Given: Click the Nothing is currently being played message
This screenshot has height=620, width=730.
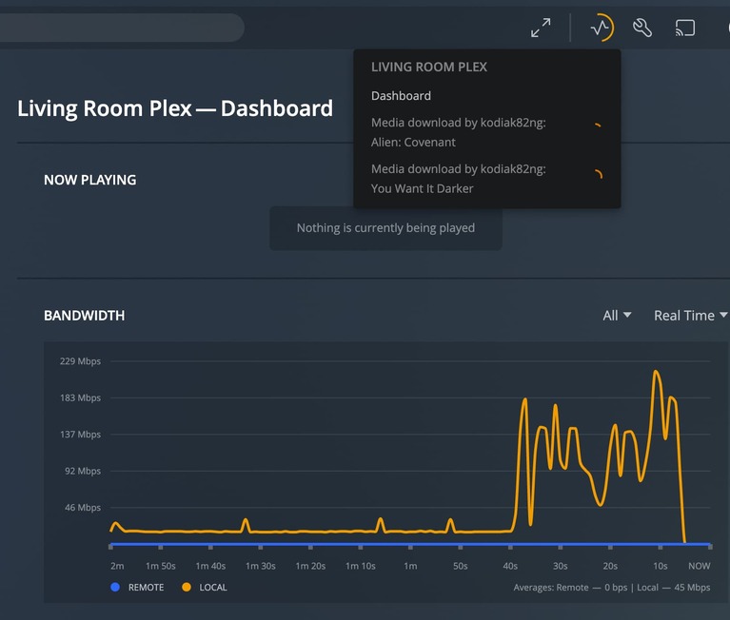Looking at the screenshot, I should (386, 228).
